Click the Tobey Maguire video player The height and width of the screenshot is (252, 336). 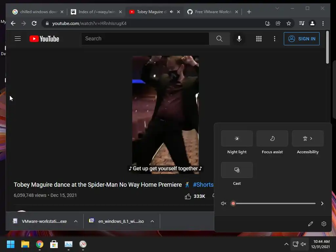click(x=165, y=115)
